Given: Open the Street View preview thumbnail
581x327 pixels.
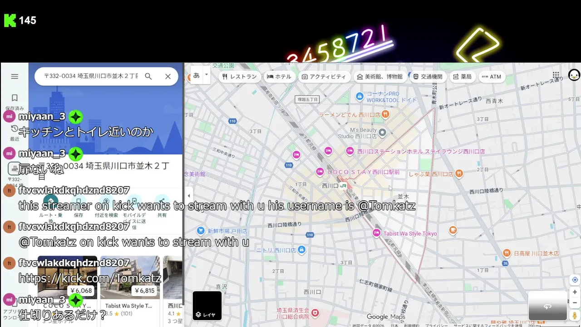Looking at the screenshot, I should point(547,306).
